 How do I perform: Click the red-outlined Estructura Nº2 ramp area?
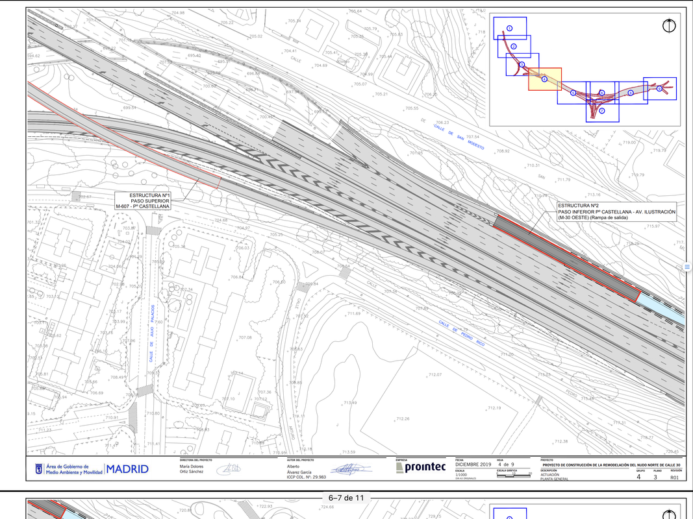566,258
